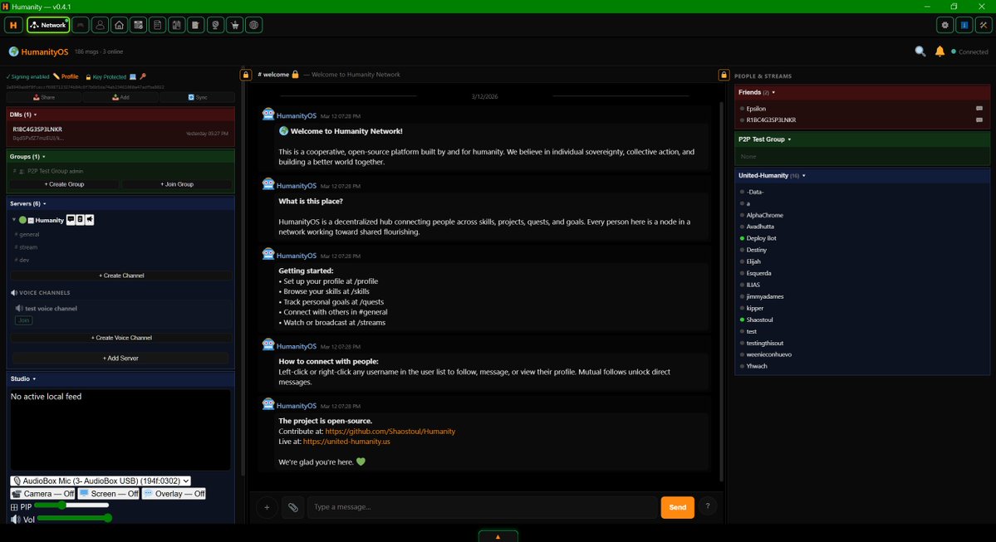This screenshot has height=542, width=996.
Task: Expand the bottom panel orange arrow
Action: click(498, 536)
